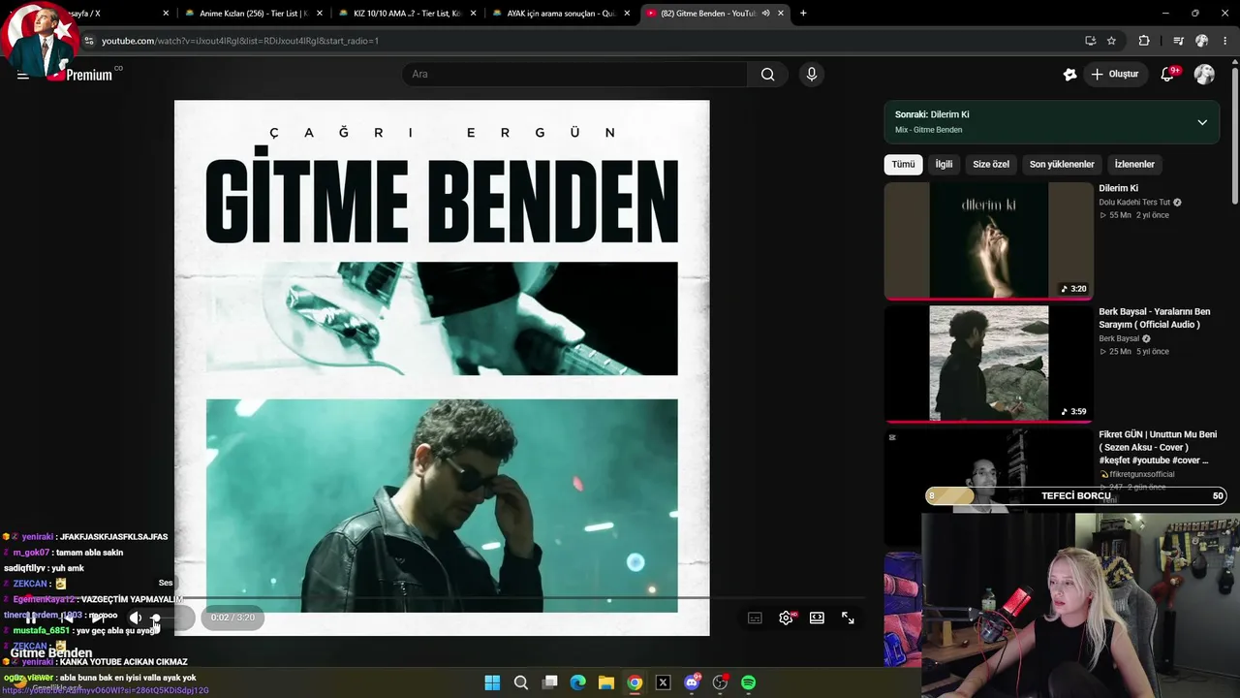Viewport: 1240px width, 698px height.
Task: Toggle theater mode on the player
Action: point(817,618)
